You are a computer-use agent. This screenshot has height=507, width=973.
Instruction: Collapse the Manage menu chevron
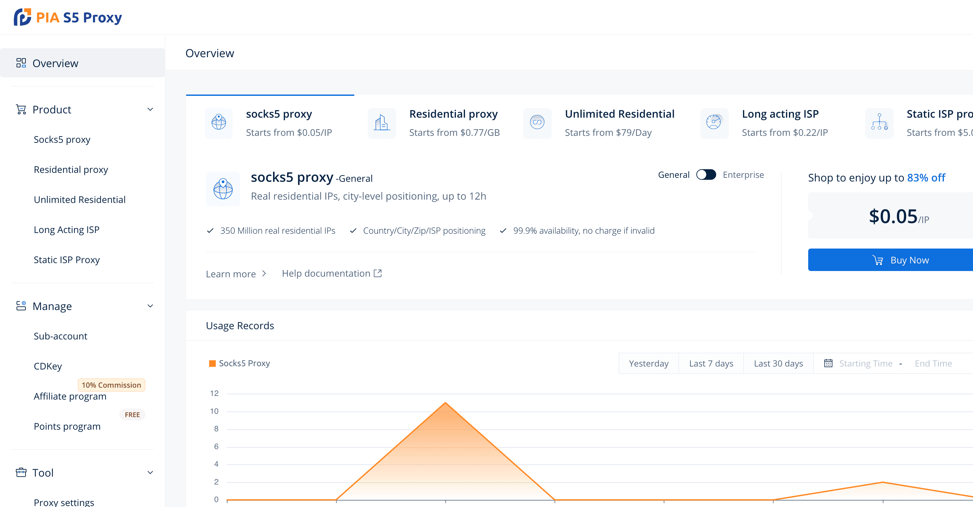[x=150, y=306]
